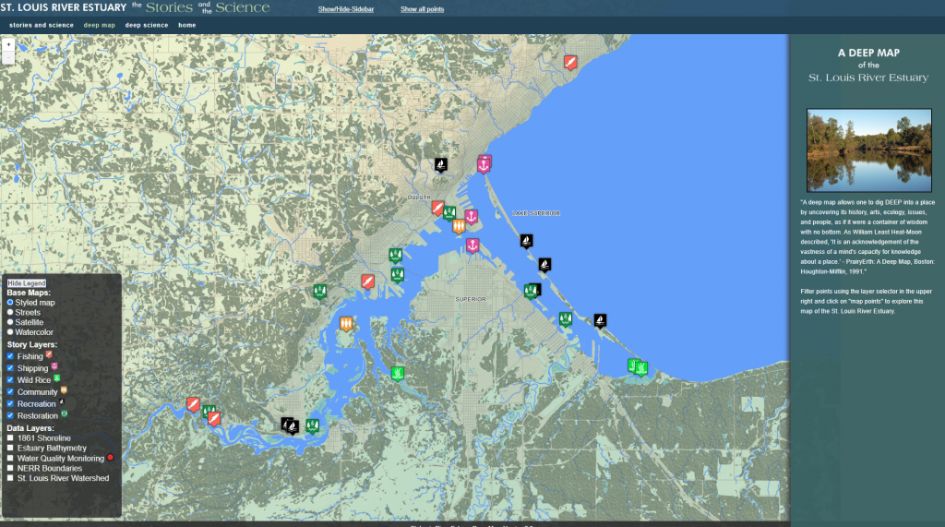This screenshot has height=527, width=945.
Task: Disable the Recreation story layer
Action: pos(10,404)
